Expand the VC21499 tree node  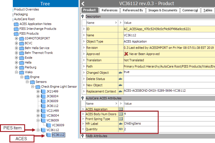pos(38,111)
